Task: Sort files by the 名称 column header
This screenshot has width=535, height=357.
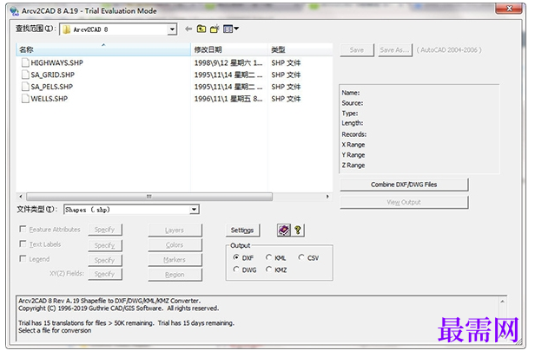Action: tap(103, 49)
